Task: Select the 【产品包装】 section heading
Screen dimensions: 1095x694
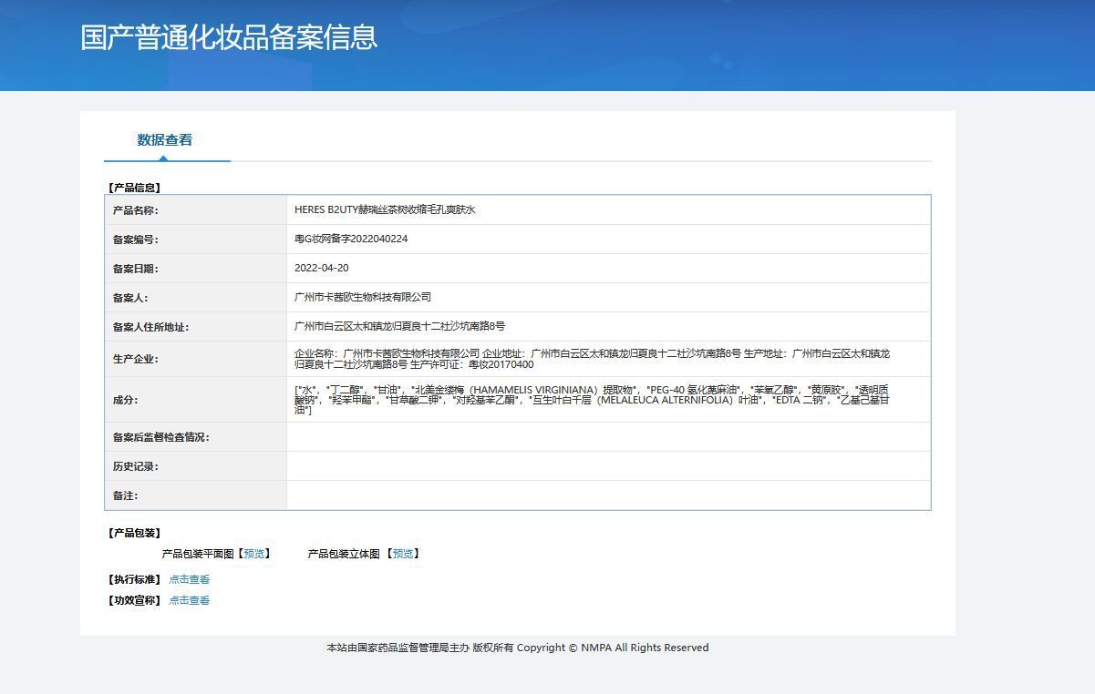Action: pos(134,533)
